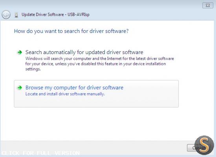Click the Update Driver Software title text

43,14
